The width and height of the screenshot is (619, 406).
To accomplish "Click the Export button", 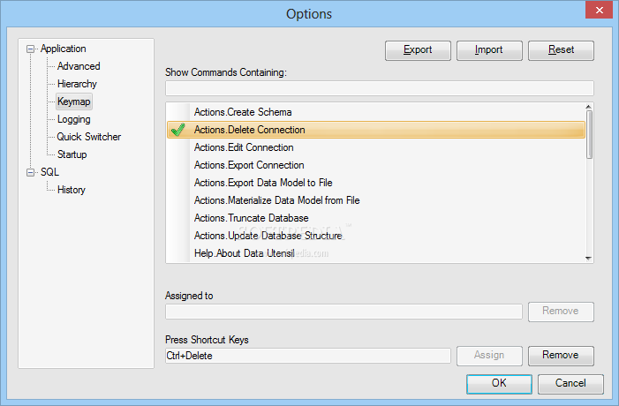I will (x=418, y=50).
